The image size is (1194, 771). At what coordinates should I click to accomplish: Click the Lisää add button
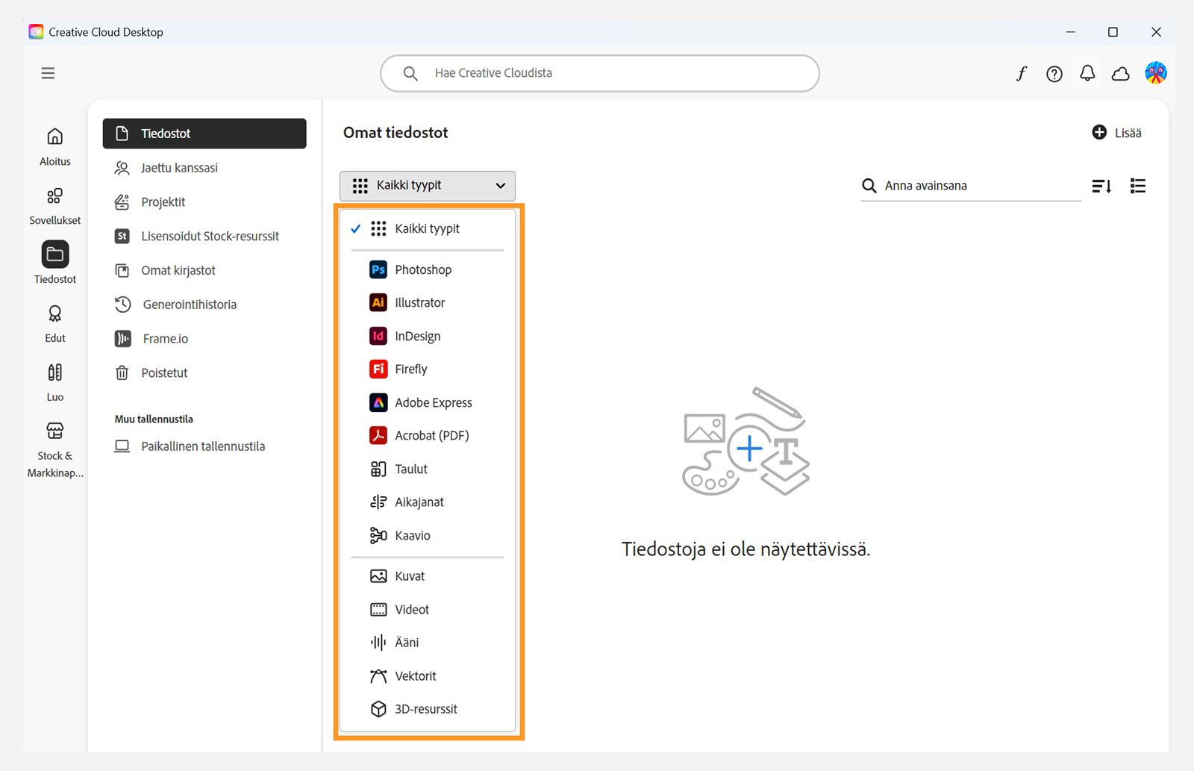(x=1116, y=133)
